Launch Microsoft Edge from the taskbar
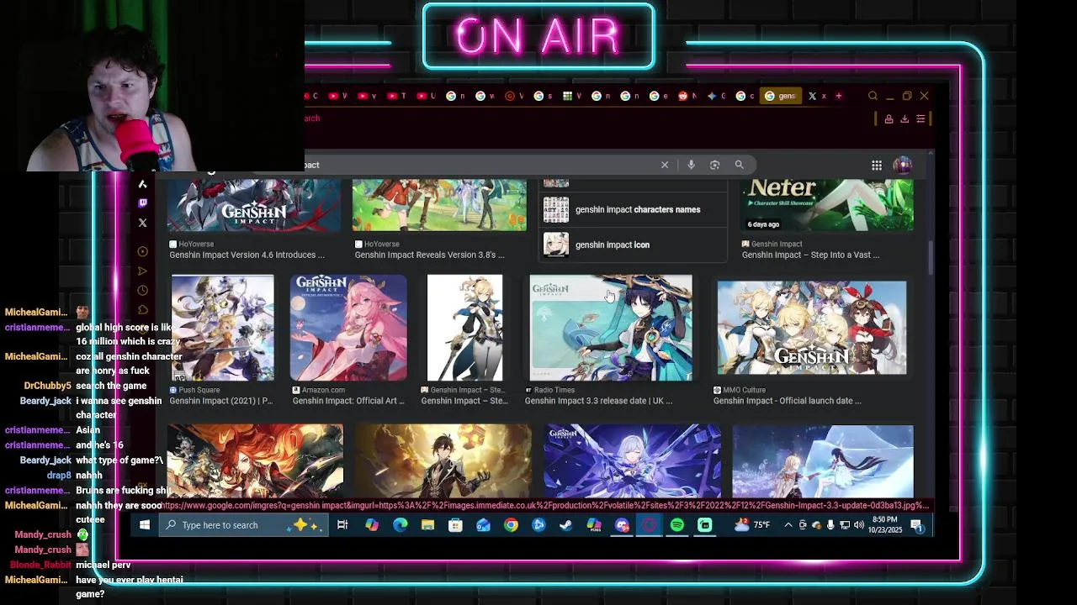The height and width of the screenshot is (605, 1077). click(400, 525)
